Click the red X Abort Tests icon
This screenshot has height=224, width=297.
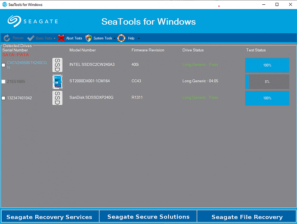click(61, 38)
